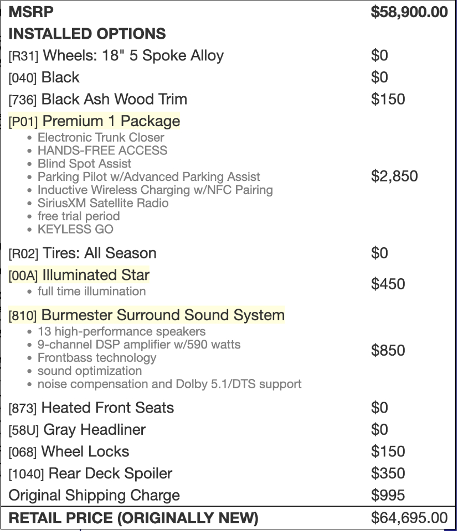
Task: Click the RETAIL PRICE (ORIGINALLY NEW) label
Action: (x=134, y=518)
